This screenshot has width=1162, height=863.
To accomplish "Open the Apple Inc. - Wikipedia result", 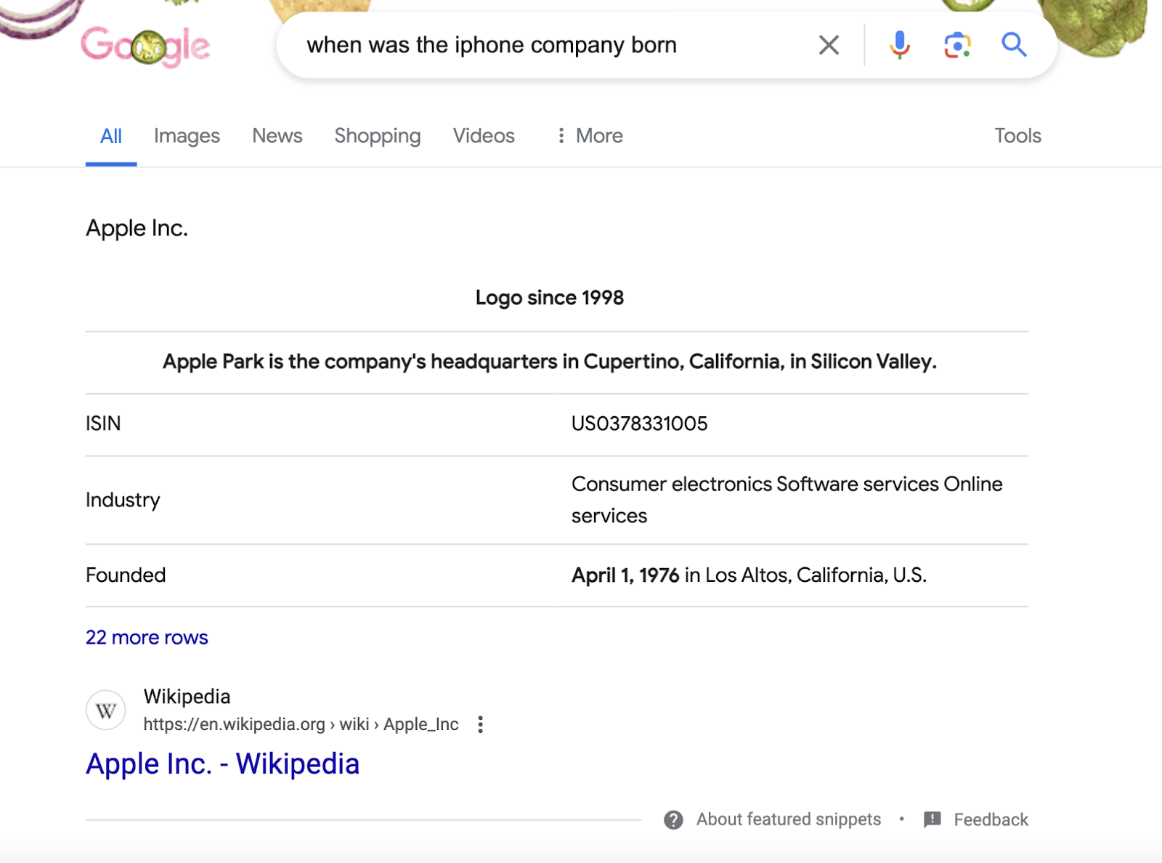I will (223, 763).
